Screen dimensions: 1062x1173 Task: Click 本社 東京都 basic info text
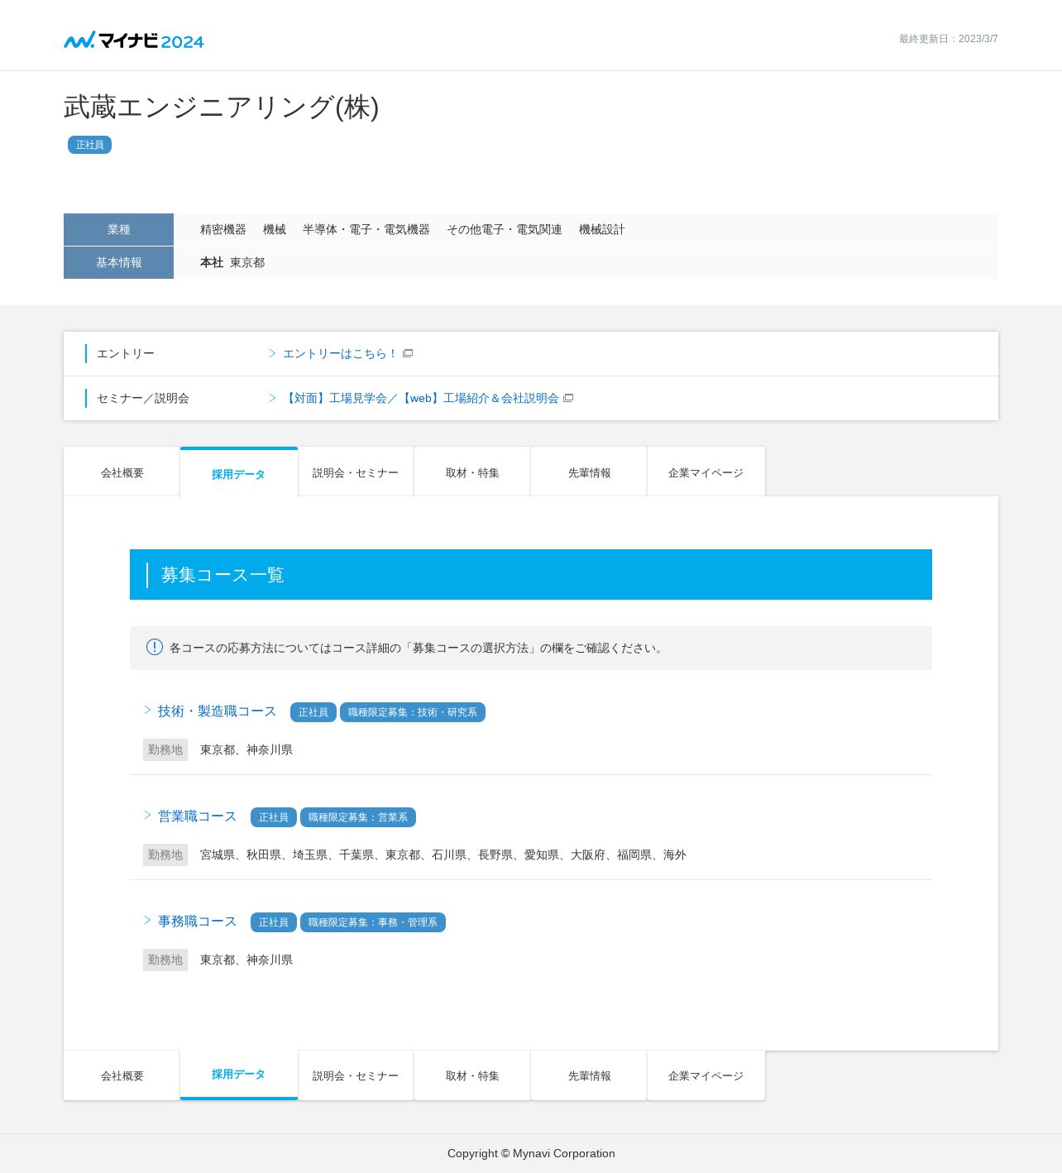(232, 262)
